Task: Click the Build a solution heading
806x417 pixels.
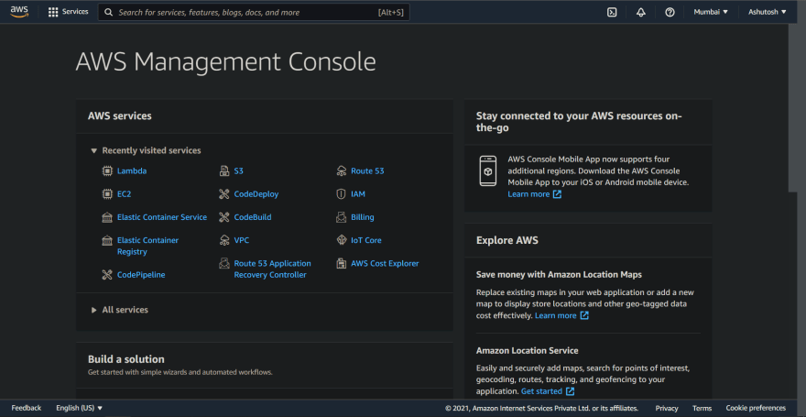Action: (x=126, y=359)
